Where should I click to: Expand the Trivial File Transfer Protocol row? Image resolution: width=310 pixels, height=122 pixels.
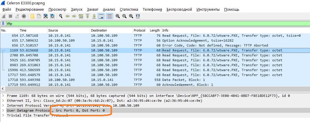tap(3, 115)
